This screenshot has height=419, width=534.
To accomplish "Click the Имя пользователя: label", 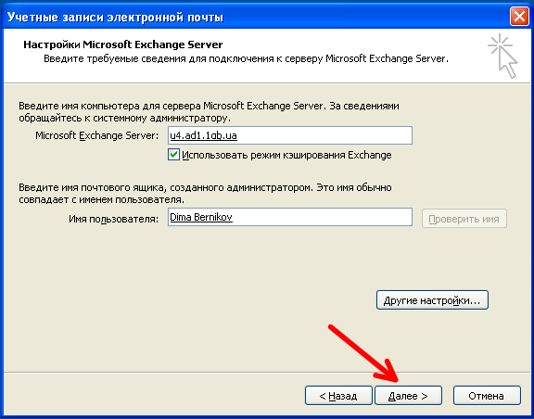I will pyautogui.click(x=113, y=219).
